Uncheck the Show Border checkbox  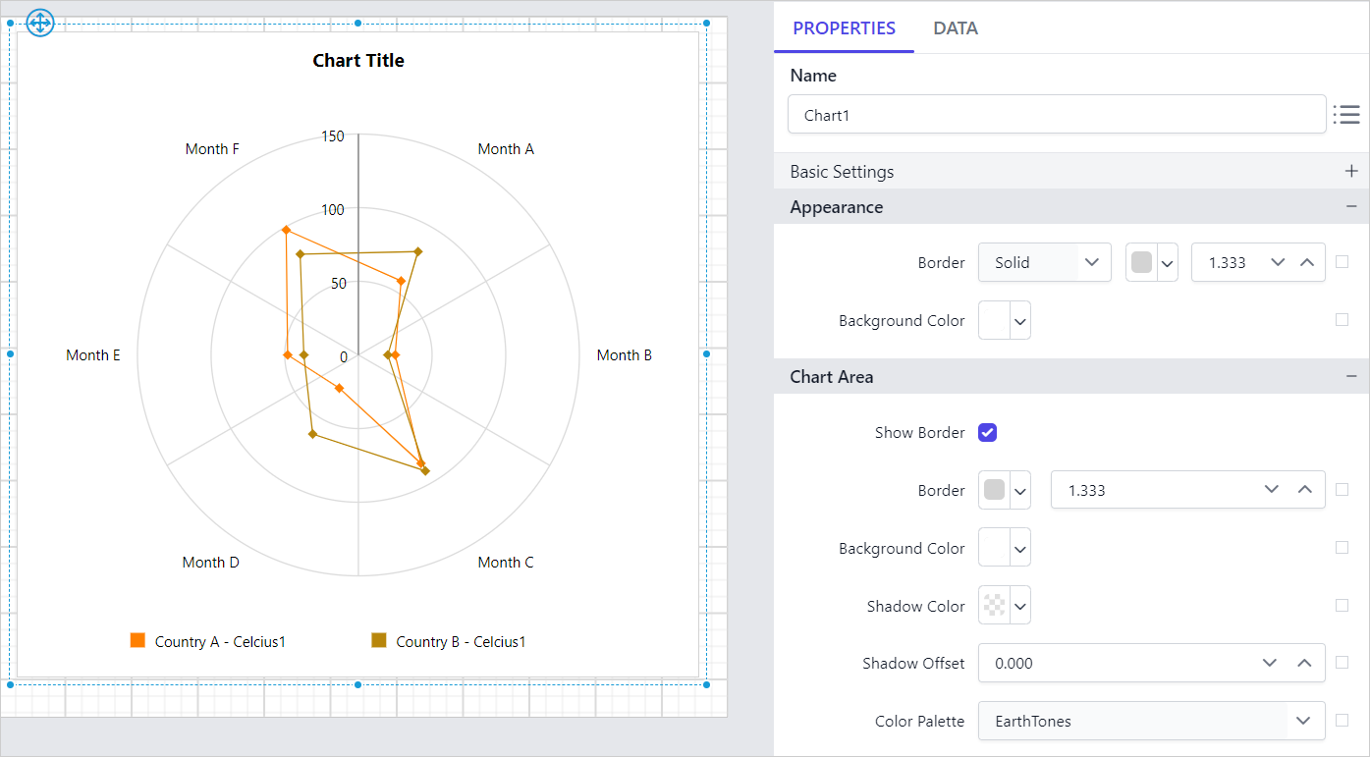point(988,432)
